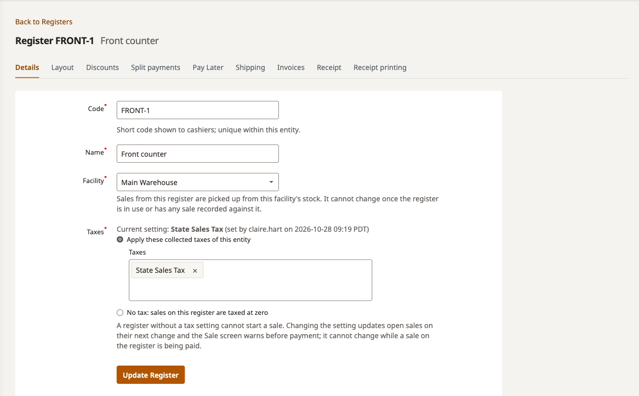639x396 pixels.
Task: Select Apply these collected taxes radio option
Action: coord(120,239)
